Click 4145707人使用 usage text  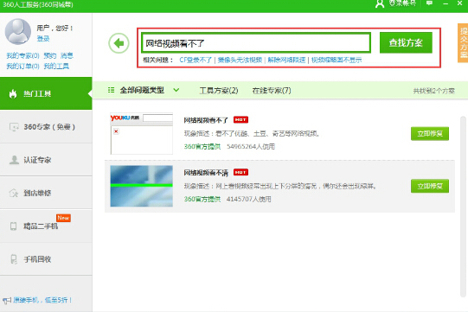point(249,199)
